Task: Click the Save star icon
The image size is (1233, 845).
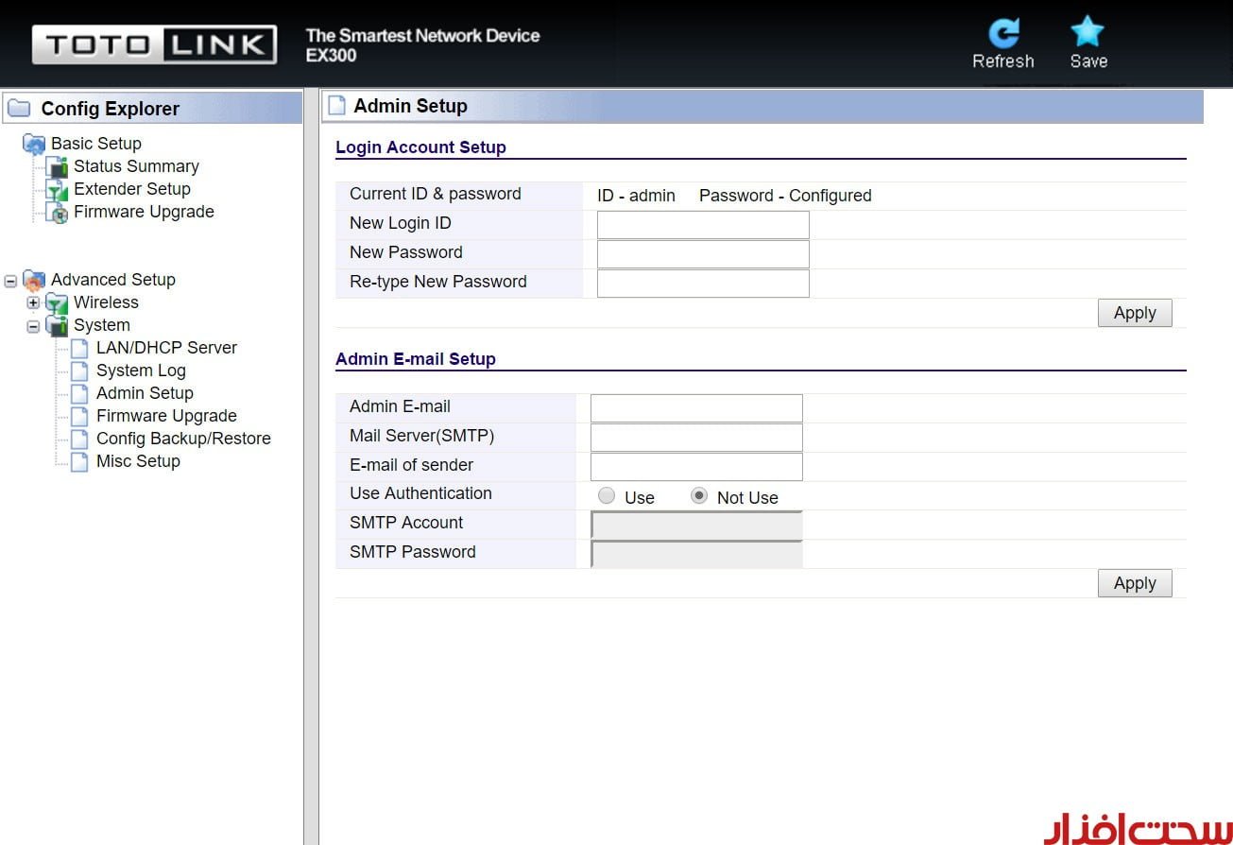Action: (1087, 33)
